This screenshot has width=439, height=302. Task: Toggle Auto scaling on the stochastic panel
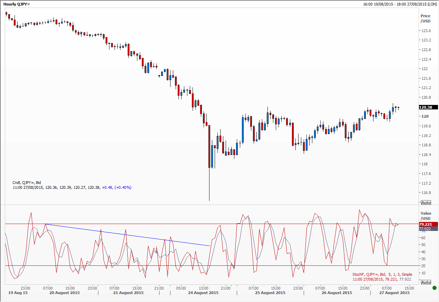426,282
